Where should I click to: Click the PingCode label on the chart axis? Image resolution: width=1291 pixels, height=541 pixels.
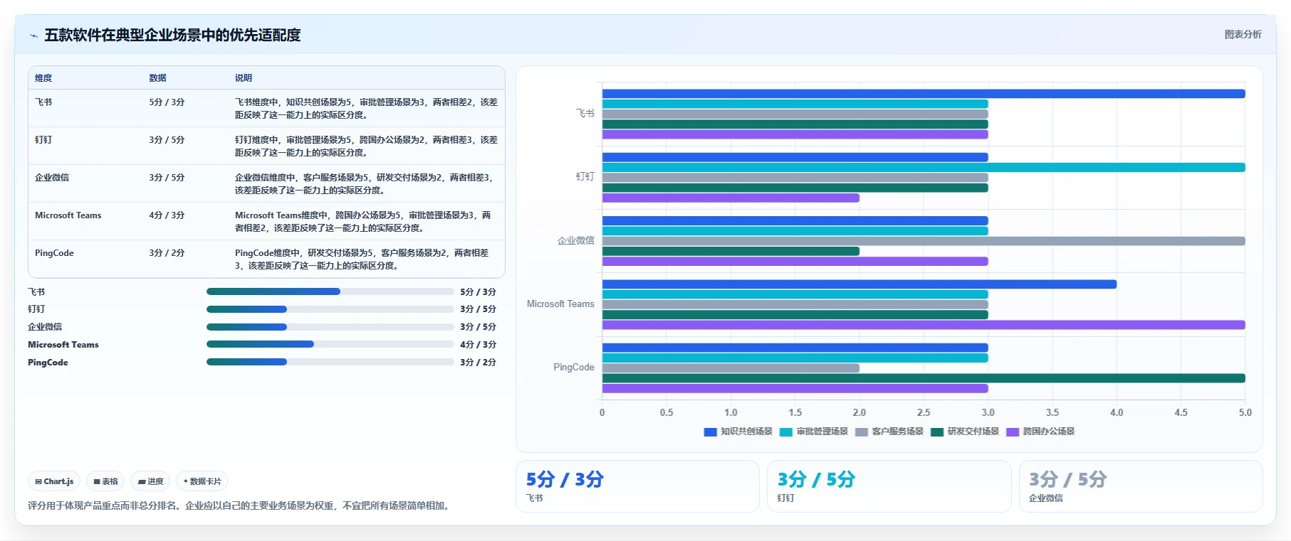[x=574, y=368]
